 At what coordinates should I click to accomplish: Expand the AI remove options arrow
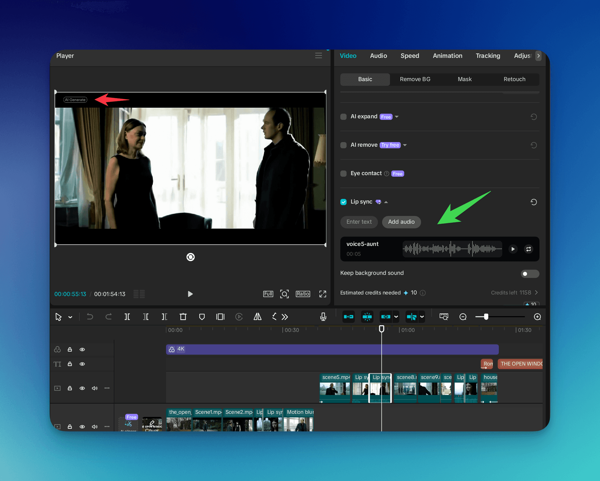coord(405,145)
